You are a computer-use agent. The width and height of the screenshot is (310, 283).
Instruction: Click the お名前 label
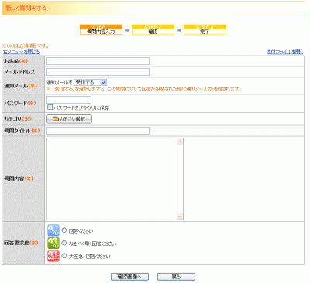point(15,61)
